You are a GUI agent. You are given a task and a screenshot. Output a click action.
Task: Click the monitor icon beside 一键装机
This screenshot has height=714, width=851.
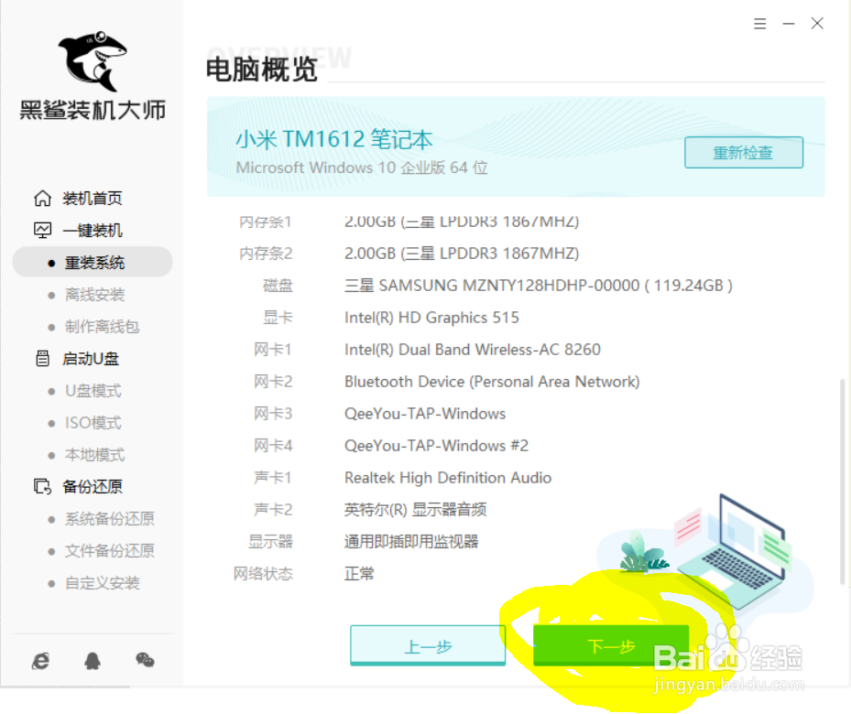click(42, 231)
